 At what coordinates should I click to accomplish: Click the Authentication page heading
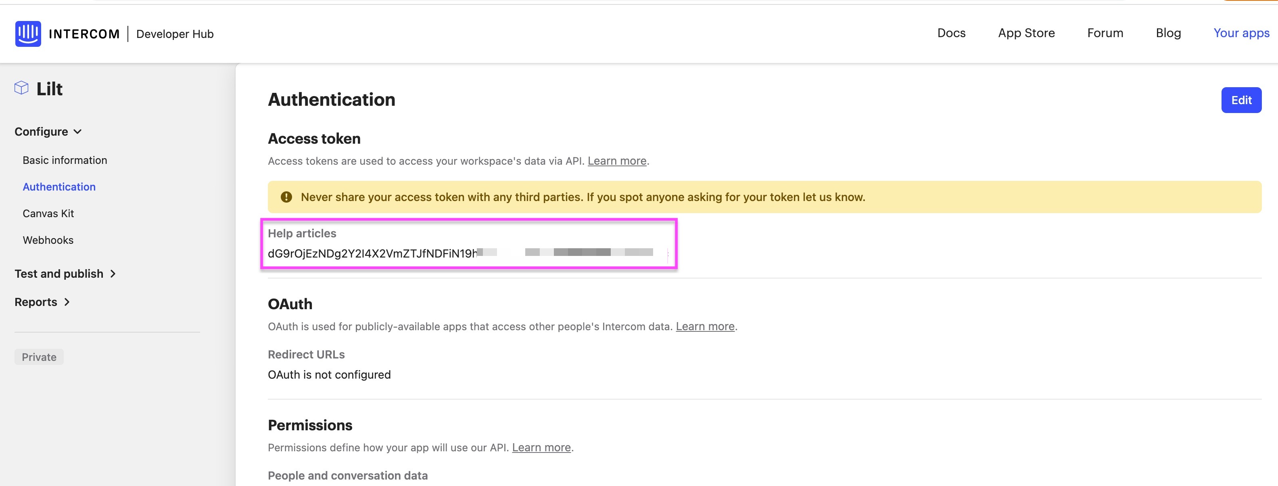tap(332, 100)
